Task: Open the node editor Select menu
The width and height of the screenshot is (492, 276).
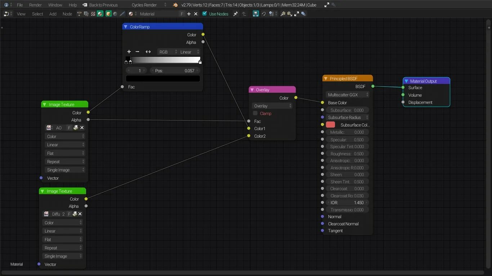Action: [37, 14]
